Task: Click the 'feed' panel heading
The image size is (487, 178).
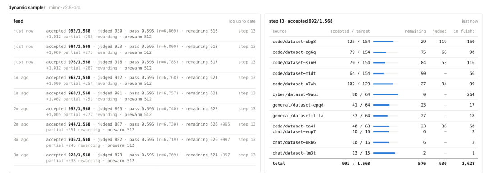Action: tap(18, 21)
